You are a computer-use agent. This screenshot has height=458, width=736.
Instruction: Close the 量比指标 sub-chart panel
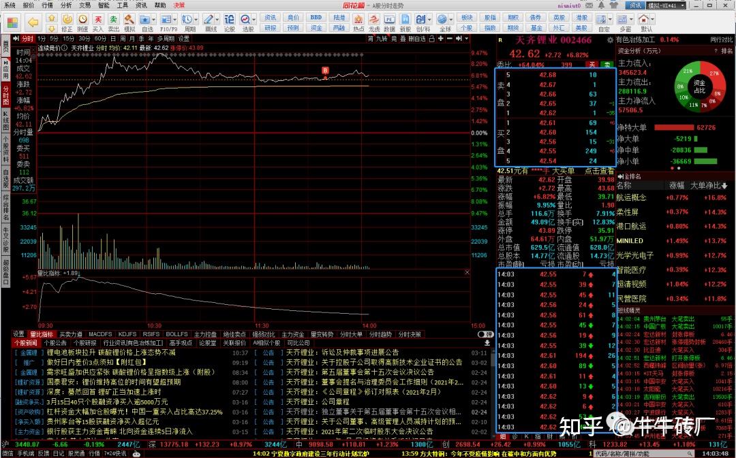pos(467,272)
